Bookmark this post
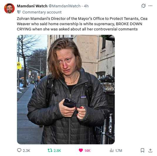157x156 pixels. click(x=142, y=150)
